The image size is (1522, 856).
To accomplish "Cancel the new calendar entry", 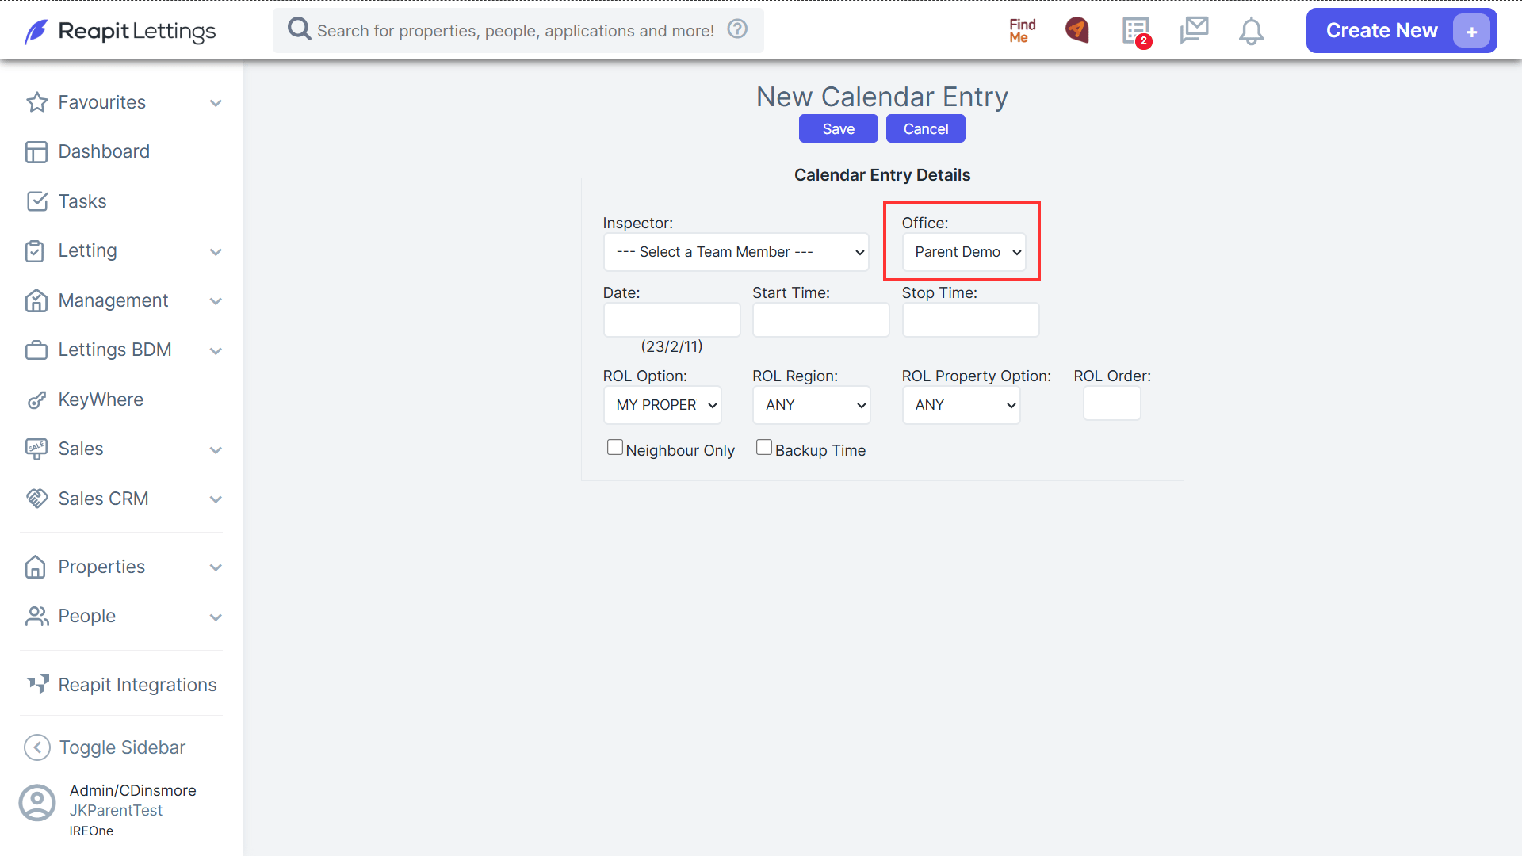I will point(925,129).
